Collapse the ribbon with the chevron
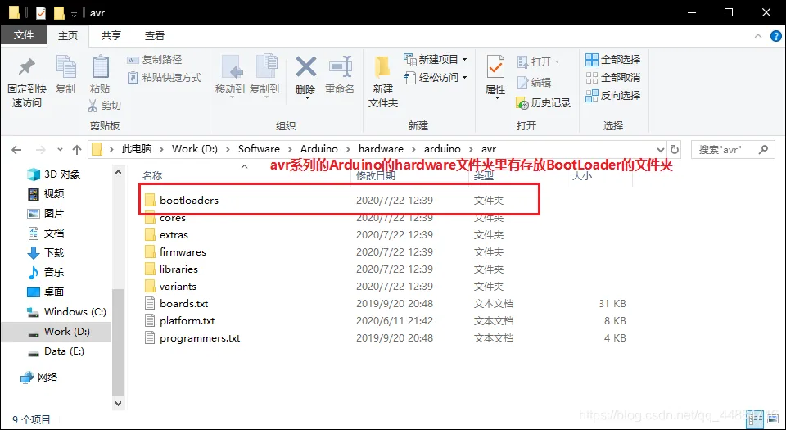 coord(759,37)
